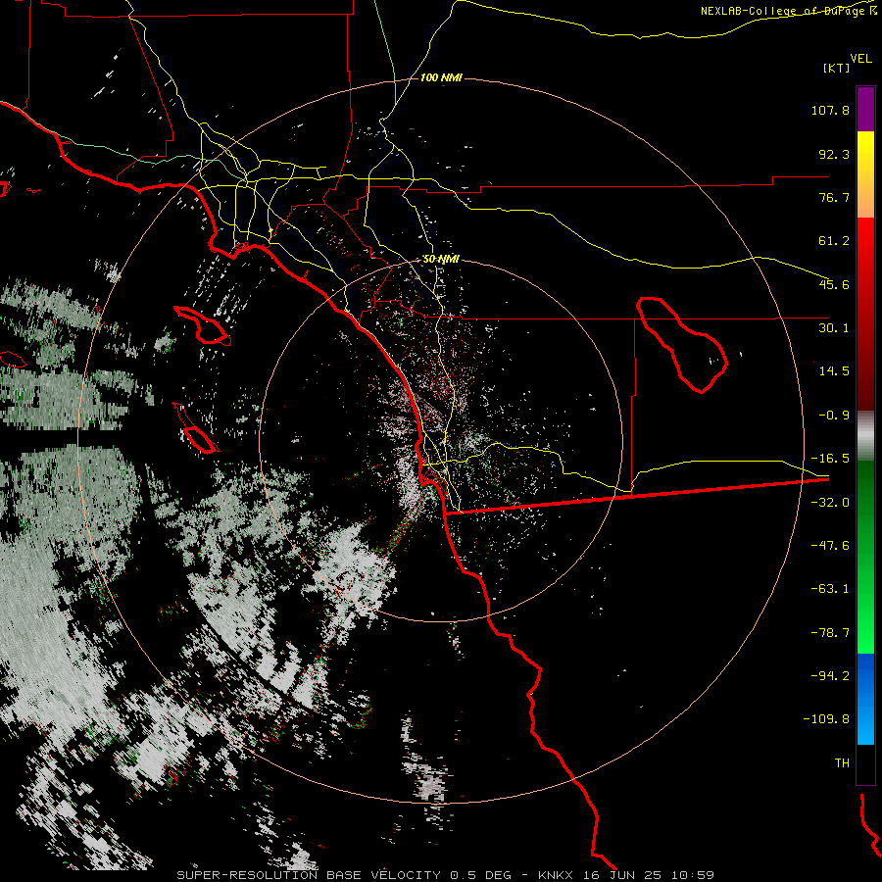Click the 30.1 velocity scale value
The height and width of the screenshot is (882, 882).
[x=834, y=328]
